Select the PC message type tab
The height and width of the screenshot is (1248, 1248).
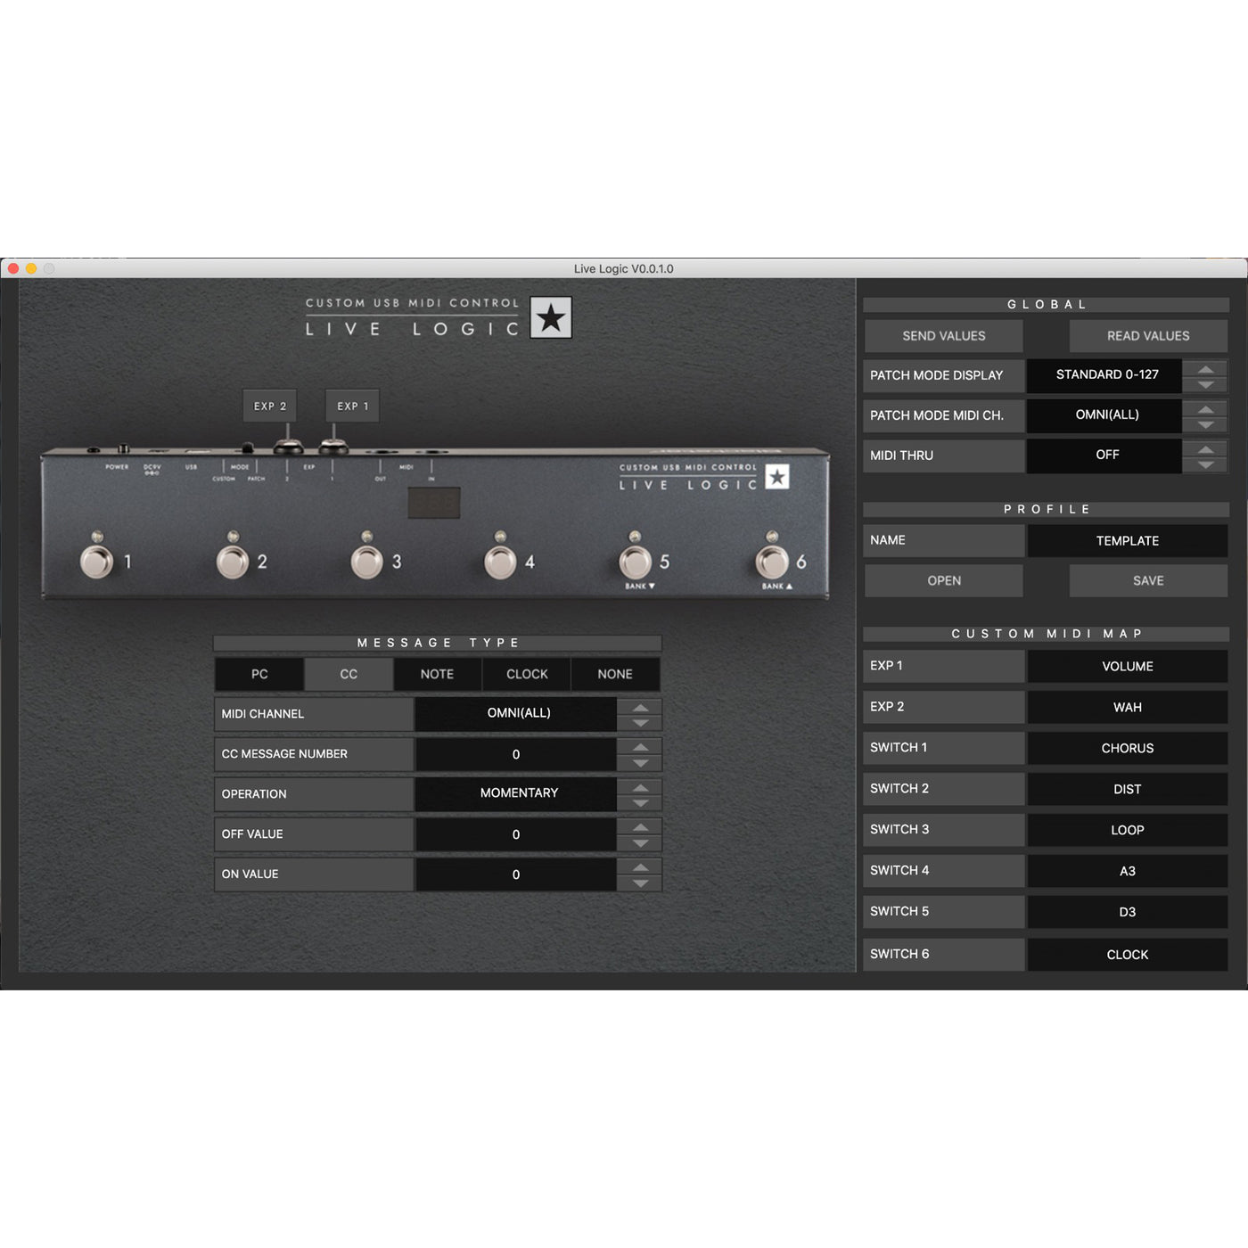click(x=259, y=674)
